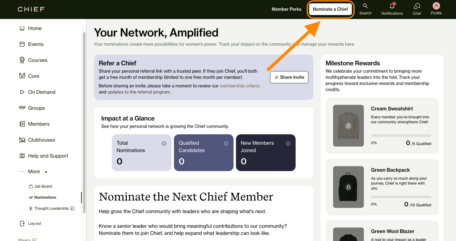Click the CHIEF logo

(31, 9)
